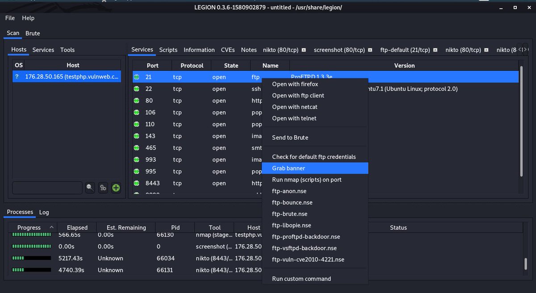Switch to the Tools tab in host panel

(x=67, y=50)
